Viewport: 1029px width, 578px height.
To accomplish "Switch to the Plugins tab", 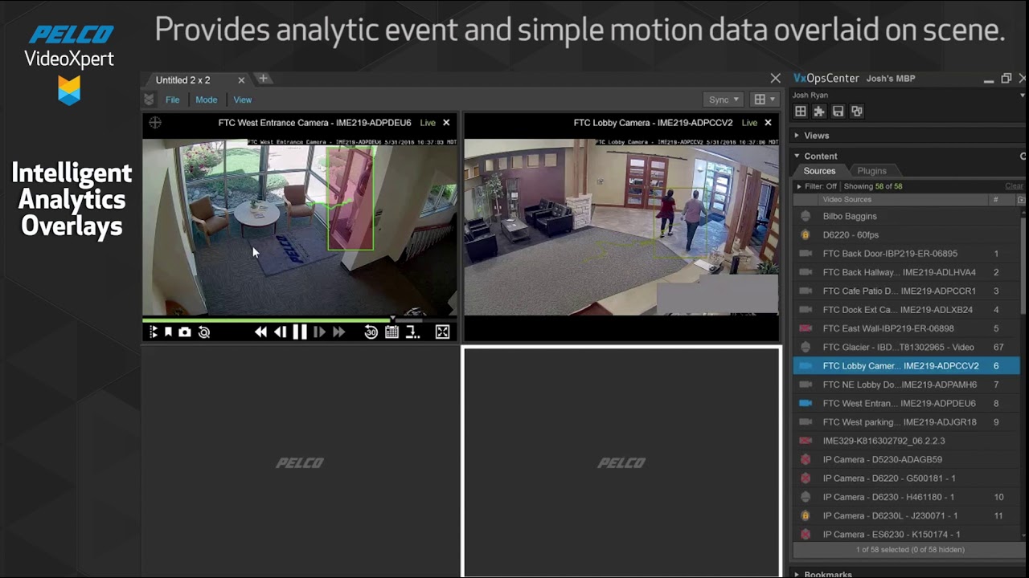I will coord(871,171).
